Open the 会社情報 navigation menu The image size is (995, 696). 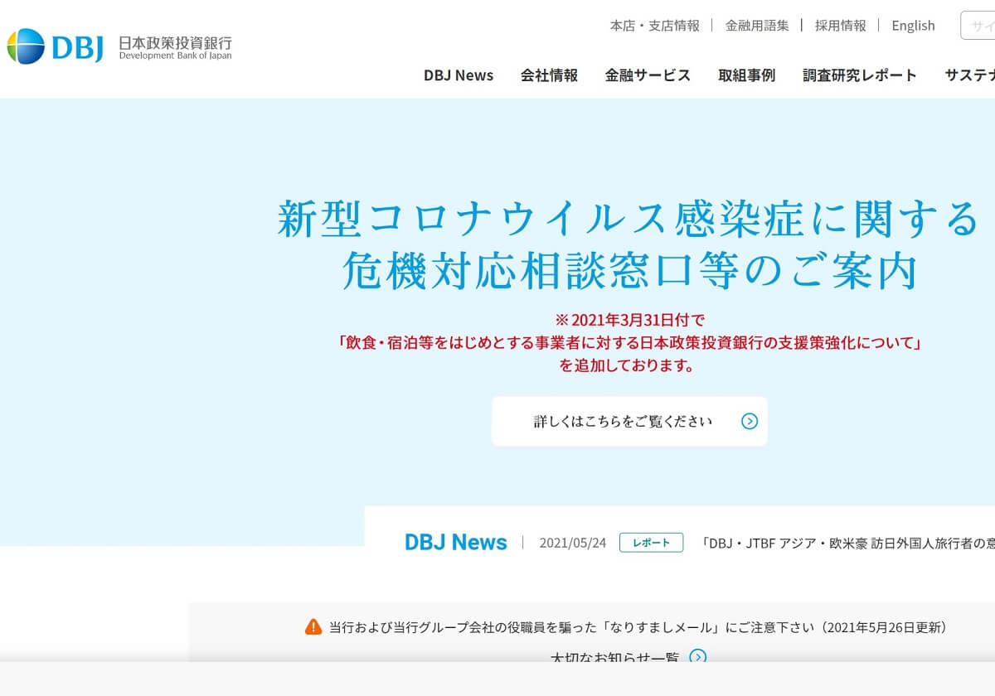tap(550, 75)
